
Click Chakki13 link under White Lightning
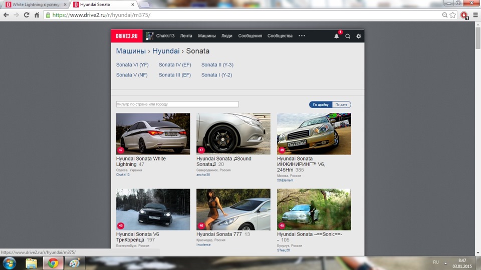coord(123,175)
